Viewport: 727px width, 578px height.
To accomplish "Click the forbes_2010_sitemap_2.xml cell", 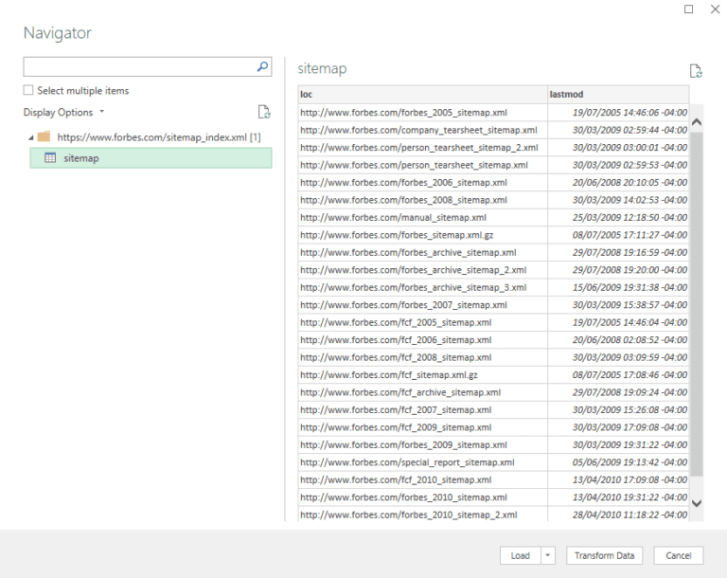I will 422,515.
